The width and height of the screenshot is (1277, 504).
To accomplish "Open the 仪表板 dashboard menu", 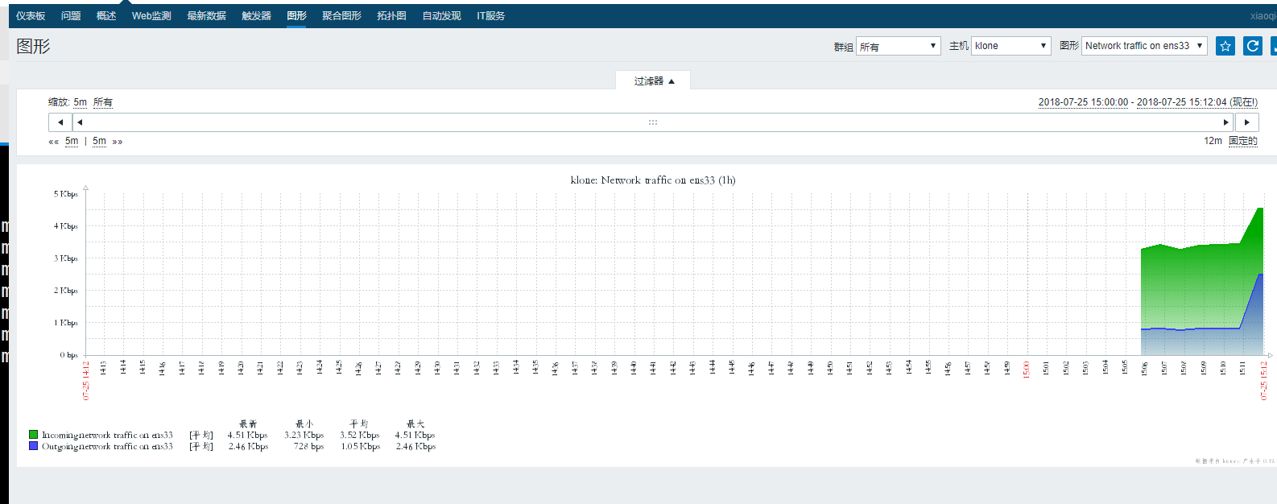I will tap(31, 16).
